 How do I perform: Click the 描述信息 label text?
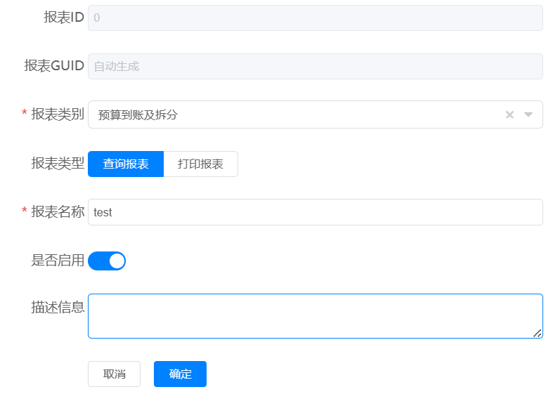58,307
